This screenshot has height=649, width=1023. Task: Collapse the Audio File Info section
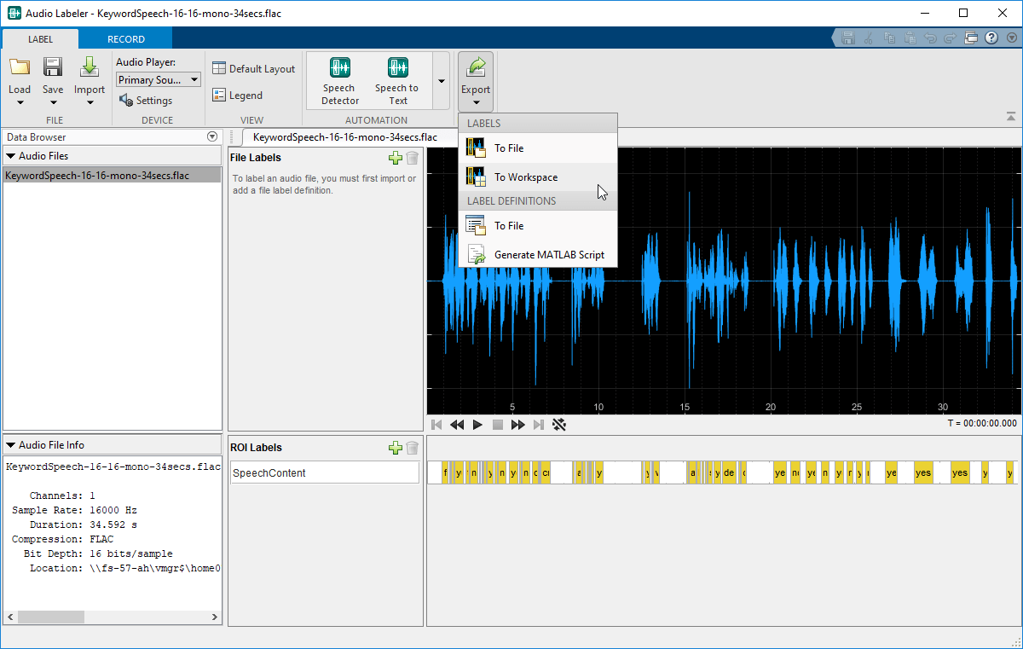tap(10, 445)
